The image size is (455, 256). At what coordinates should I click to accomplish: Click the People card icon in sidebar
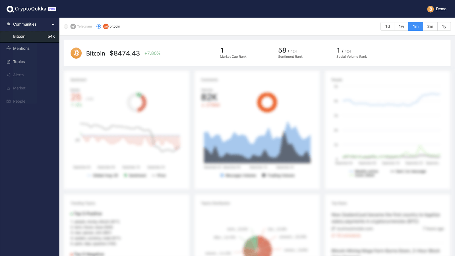[9, 101]
